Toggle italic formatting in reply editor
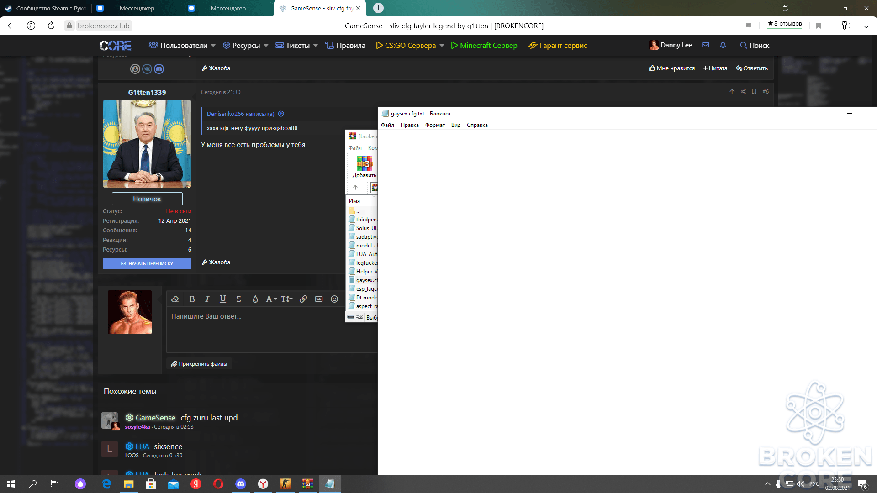The image size is (877, 493). click(x=207, y=299)
